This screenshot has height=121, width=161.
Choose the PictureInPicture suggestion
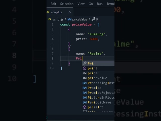click(98, 98)
